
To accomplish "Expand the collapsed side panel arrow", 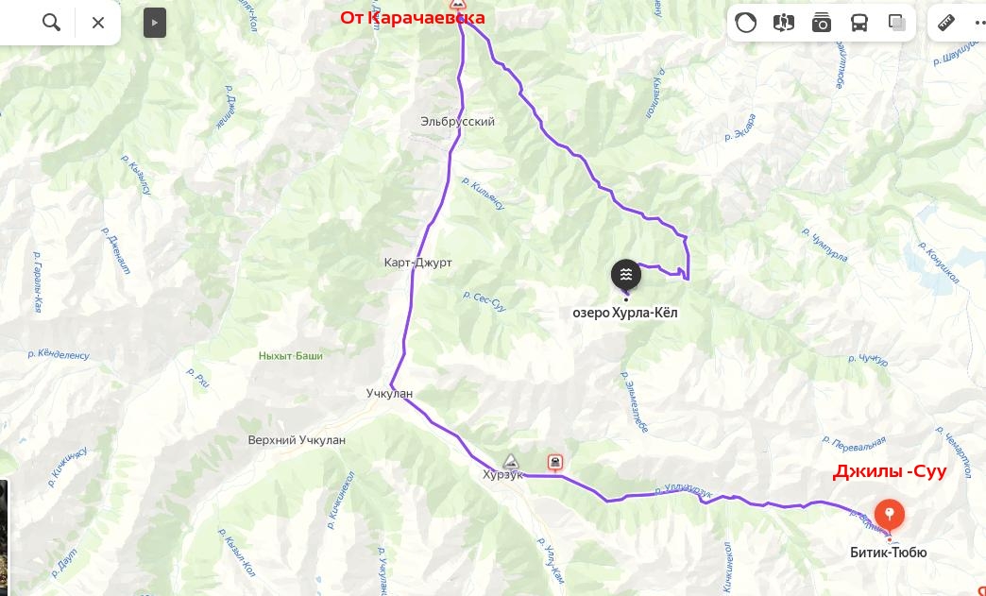I will coord(155,24).
